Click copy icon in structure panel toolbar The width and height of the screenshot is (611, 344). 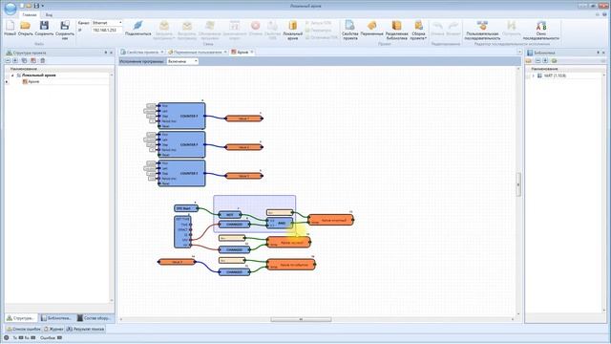click(24, 61)
